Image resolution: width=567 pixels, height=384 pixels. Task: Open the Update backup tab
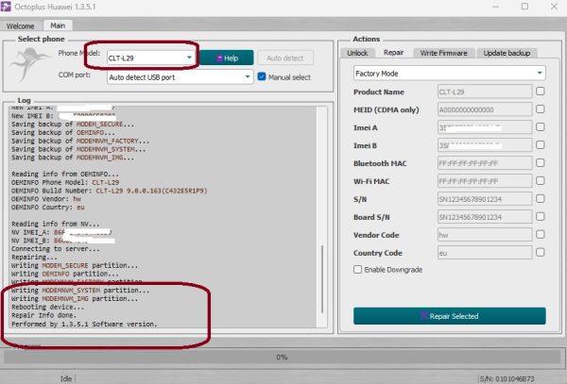click(507, 53)
